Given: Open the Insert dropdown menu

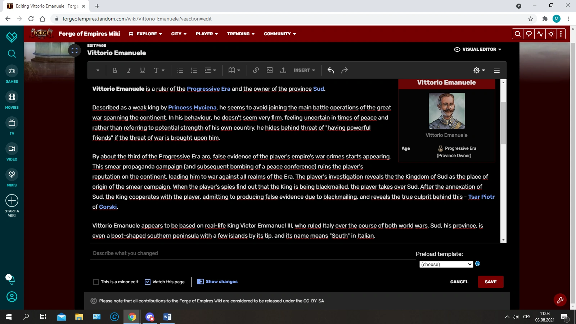Looking at the screenshot, I should click(304, 70).
